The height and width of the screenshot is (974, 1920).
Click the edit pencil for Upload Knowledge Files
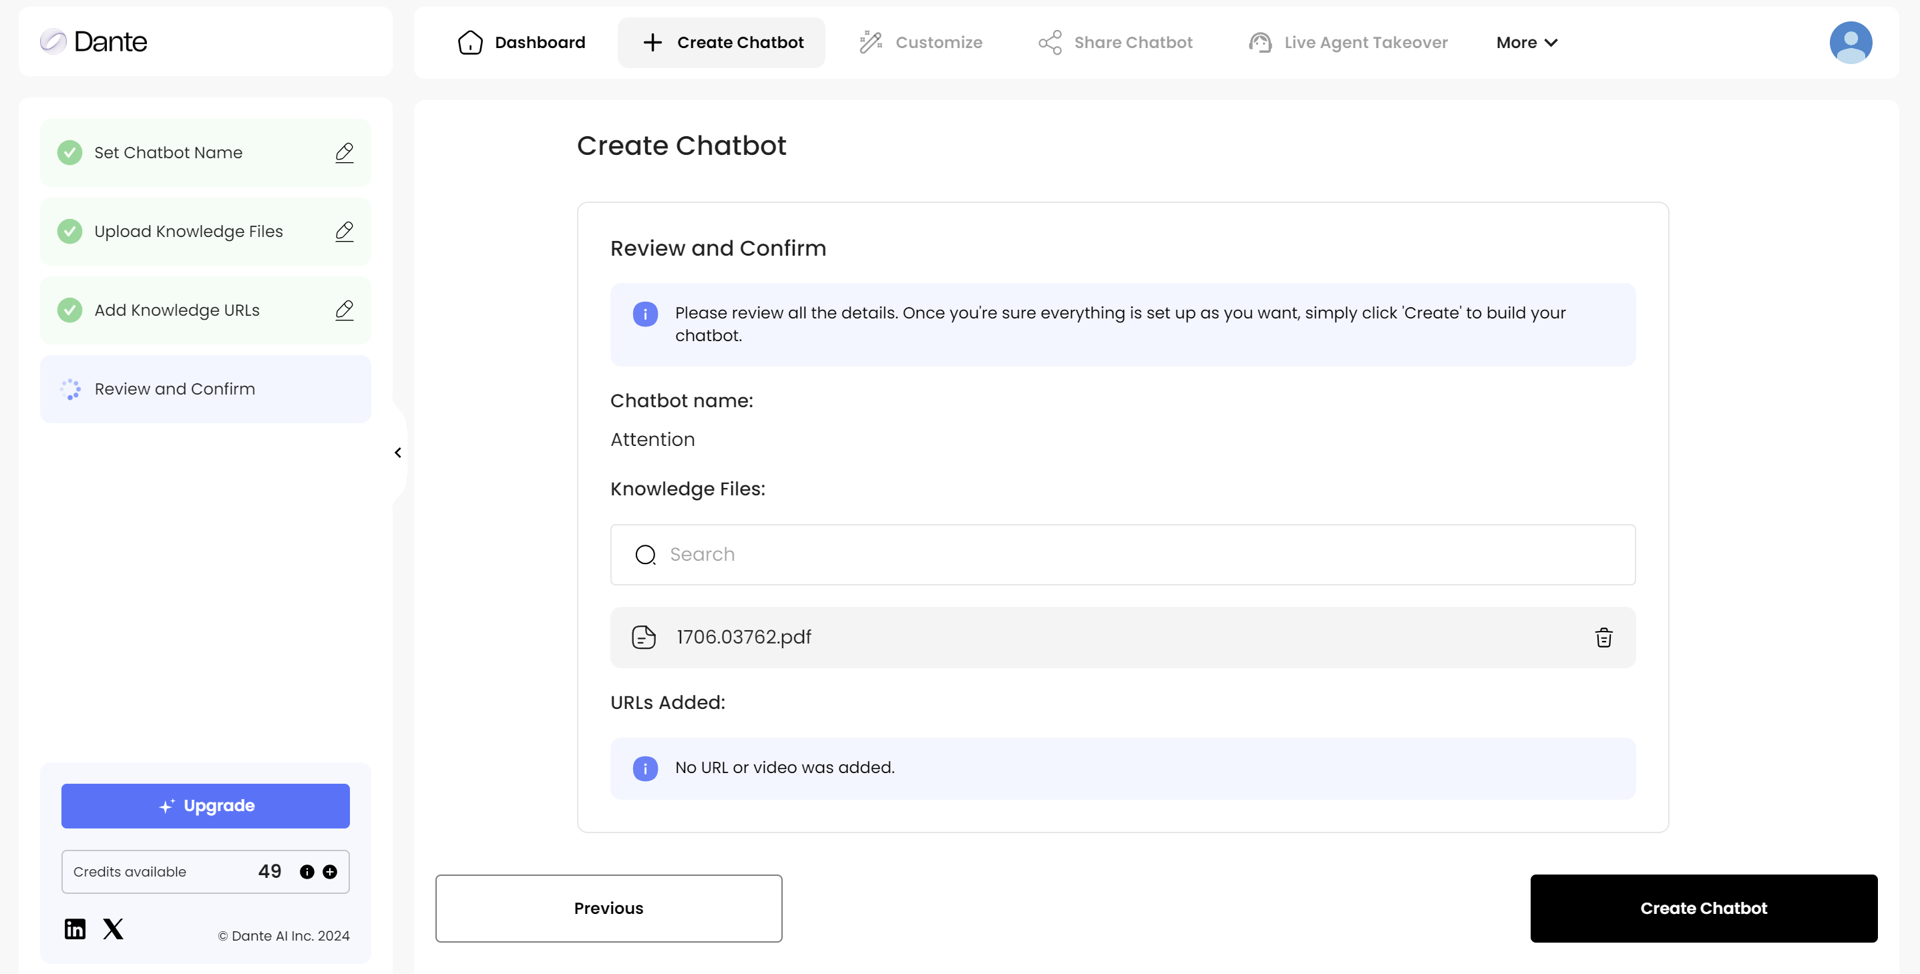pos(344,232)
